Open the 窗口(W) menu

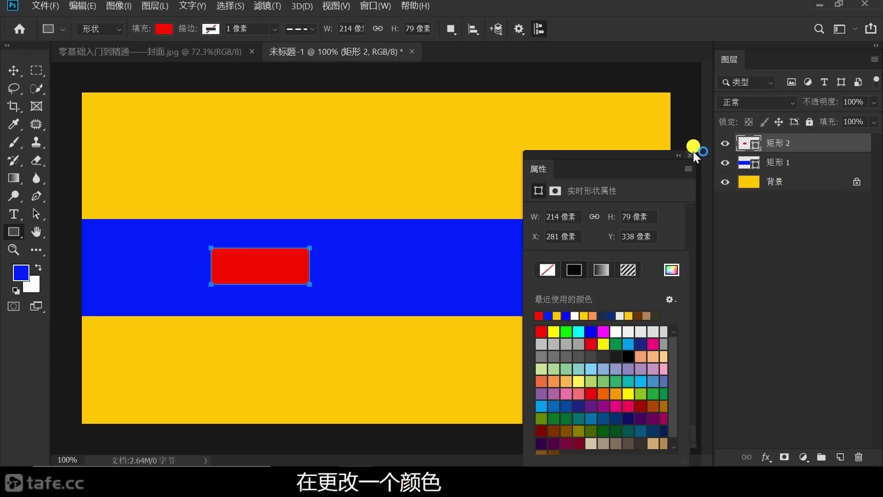(x=375, y=6)
